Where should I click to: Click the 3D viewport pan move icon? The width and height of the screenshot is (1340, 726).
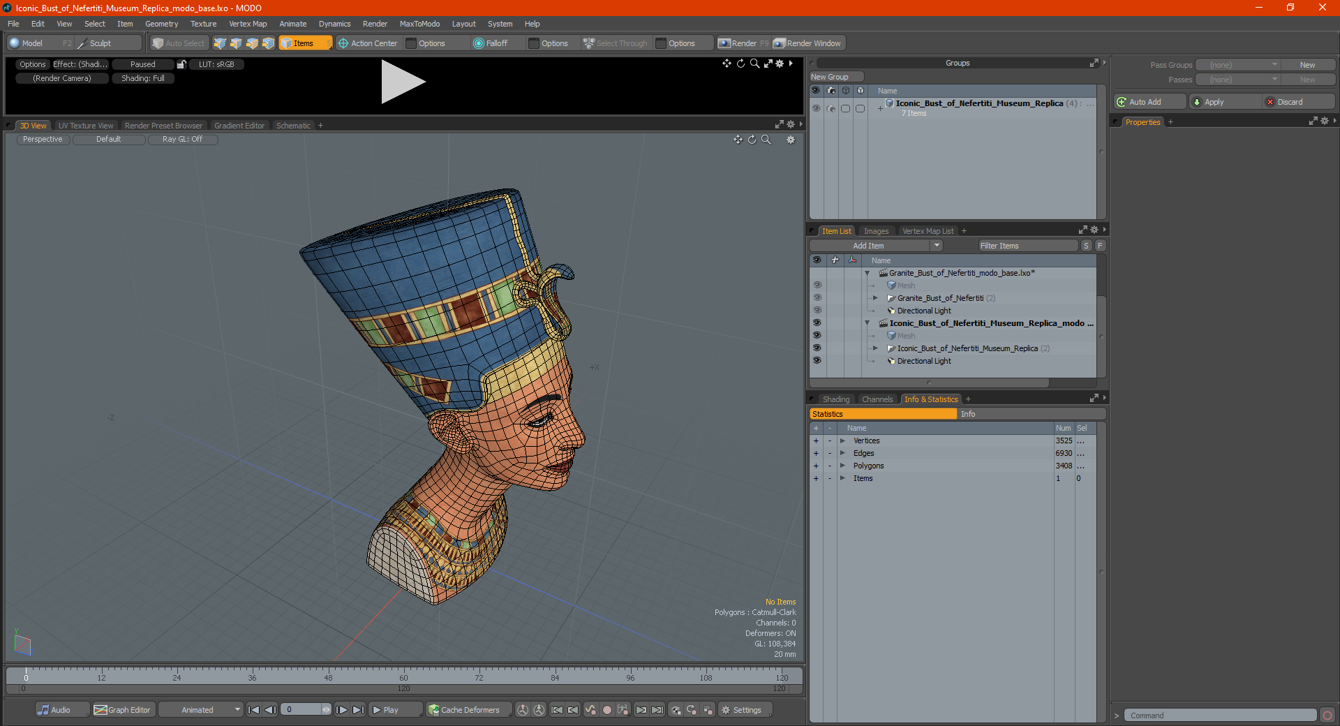[738, 140]
